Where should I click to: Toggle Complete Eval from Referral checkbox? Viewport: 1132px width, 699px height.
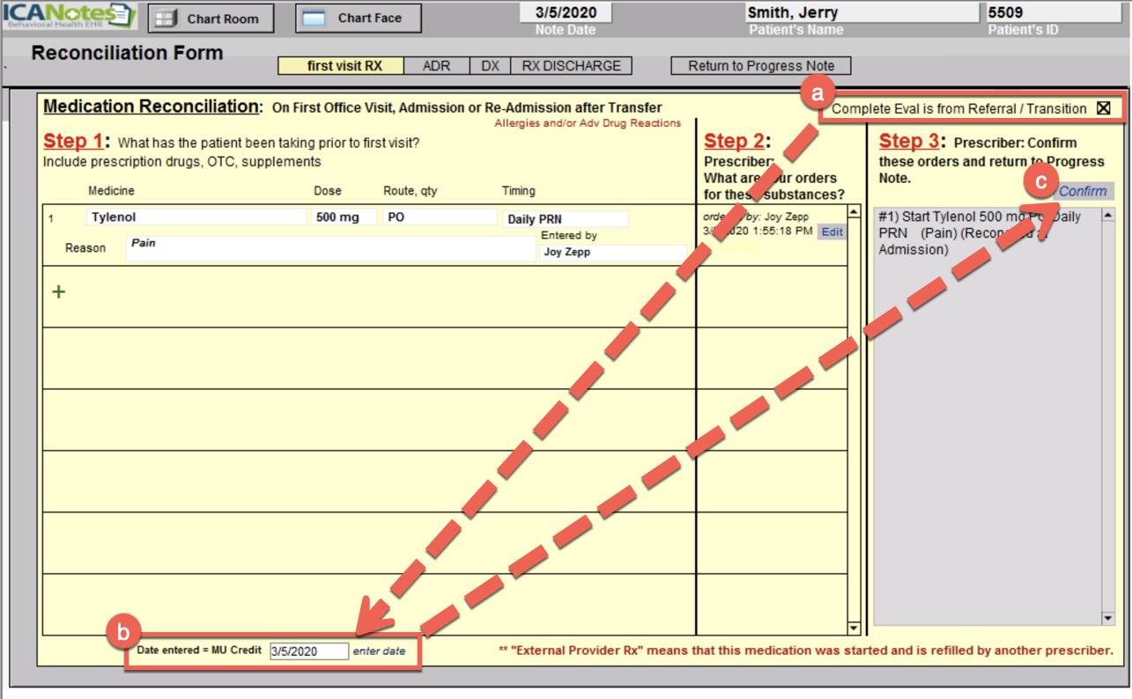tap(1103, 108)
